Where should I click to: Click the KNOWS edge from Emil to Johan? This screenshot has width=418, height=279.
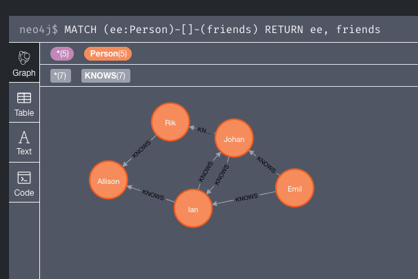coord(266,165)
